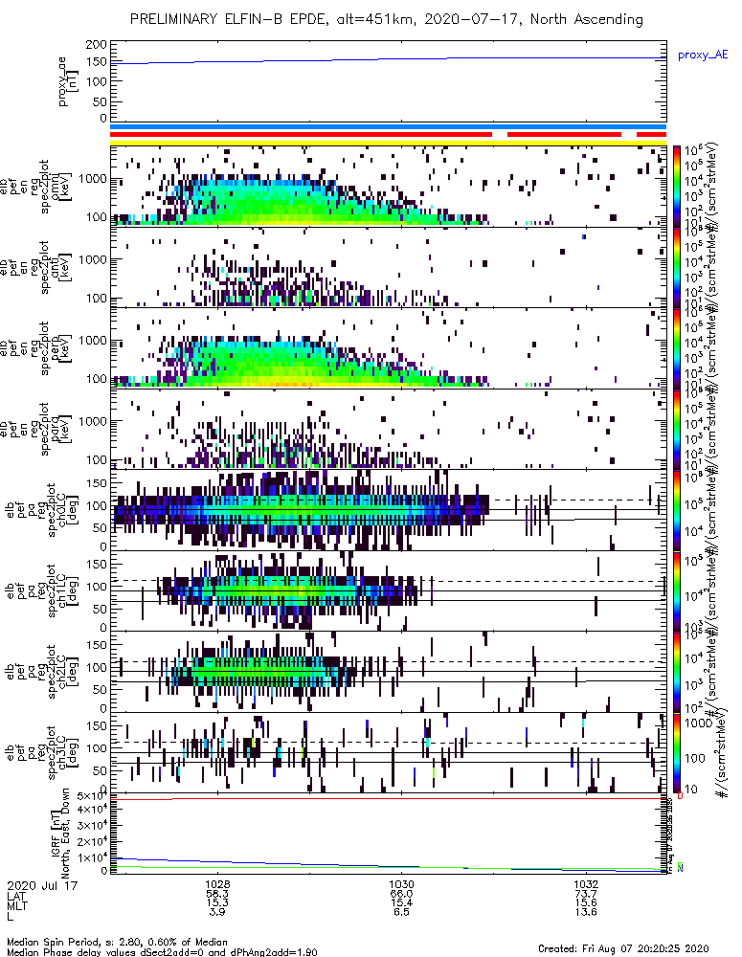The height and width of the screenshot is (957, 742).
Task: Click the '1032' time tick label
Action: (586, 884)
